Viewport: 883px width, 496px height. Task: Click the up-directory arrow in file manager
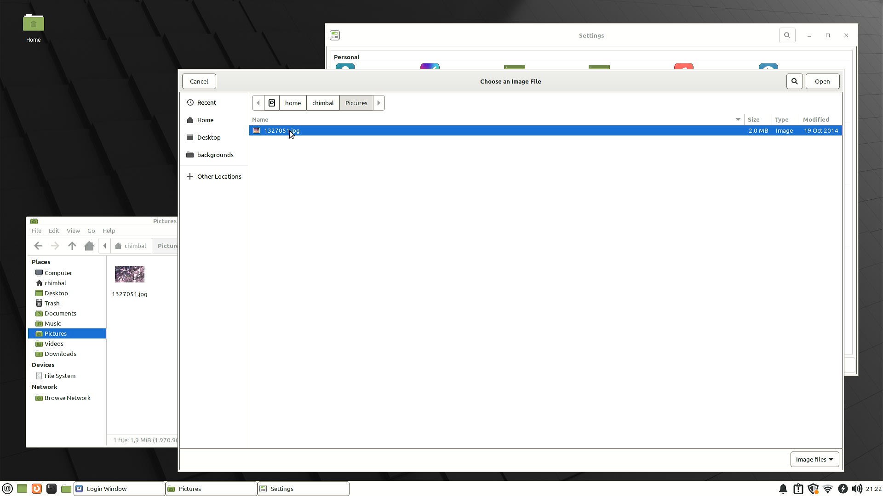tap(72, 246)
